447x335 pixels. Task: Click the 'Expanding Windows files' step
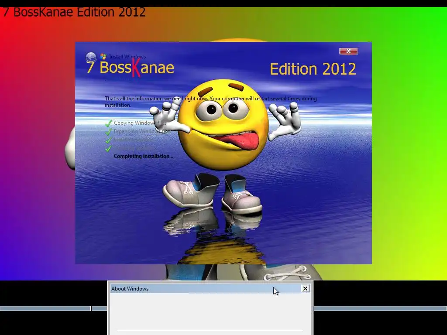(142, 131)
